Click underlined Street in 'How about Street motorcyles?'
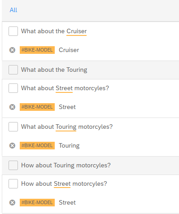Viewport: 179px width, 214px height. pyautogui.click(x=62, y=184)
